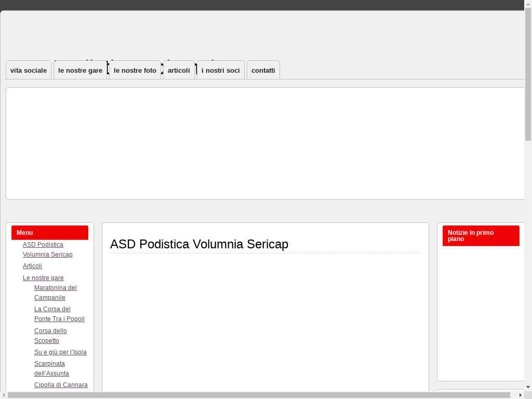Viewport: 532px width, 399px height.
Task: Open Su e giù per l'Isola link
Action: coord(60,352)
